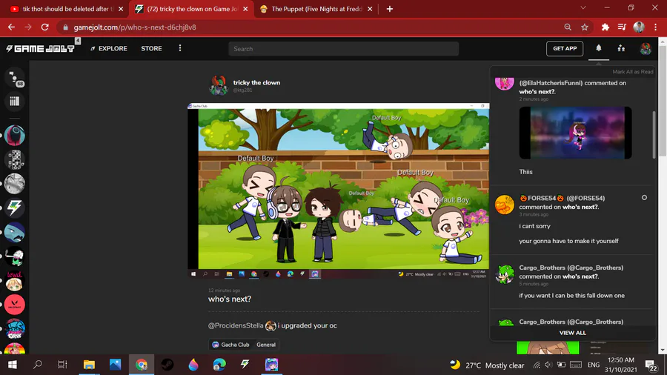Click the @ProcidensStella mention

point(236,325)
